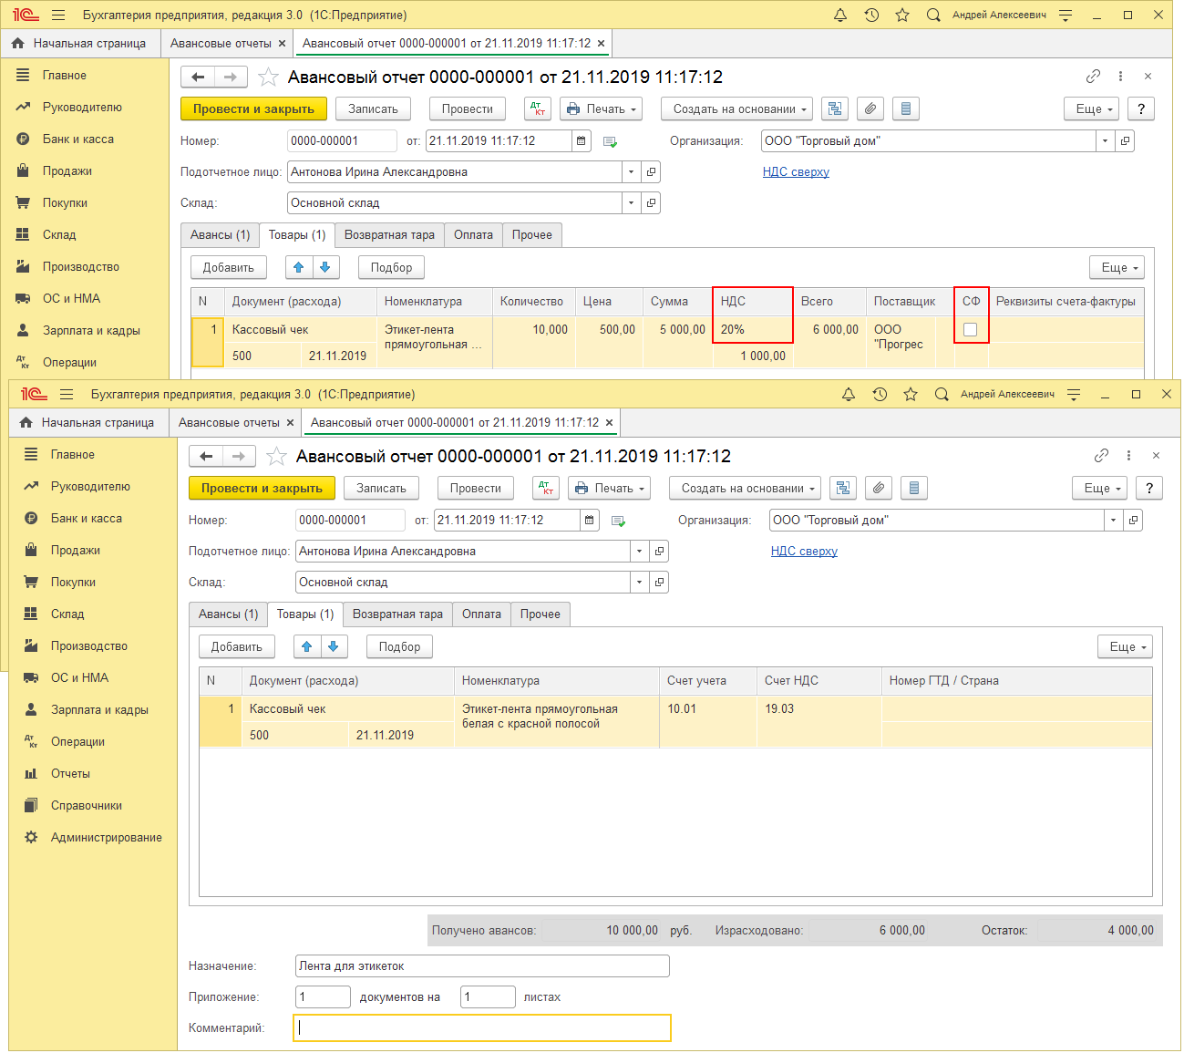
Task: Select НДС cell 20% in back window
Action: point(753,329)
